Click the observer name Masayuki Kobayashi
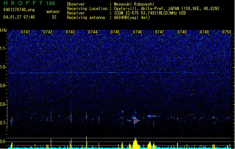 134,4
